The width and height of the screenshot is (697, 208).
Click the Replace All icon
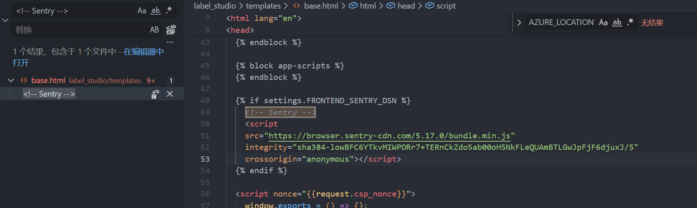(x=171, y=30)
